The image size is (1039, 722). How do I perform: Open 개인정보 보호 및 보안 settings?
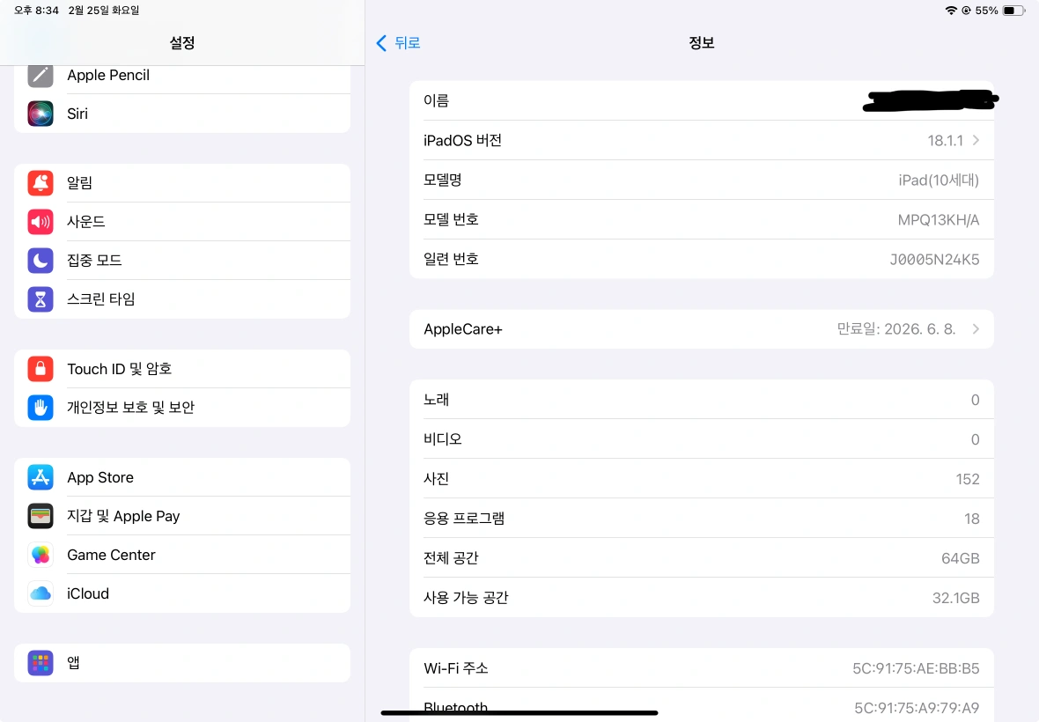point(182,408)
